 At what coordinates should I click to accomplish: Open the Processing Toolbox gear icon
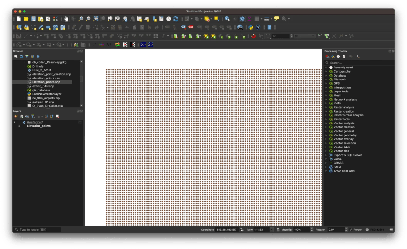pyautogui.click(x=242, y=19)
